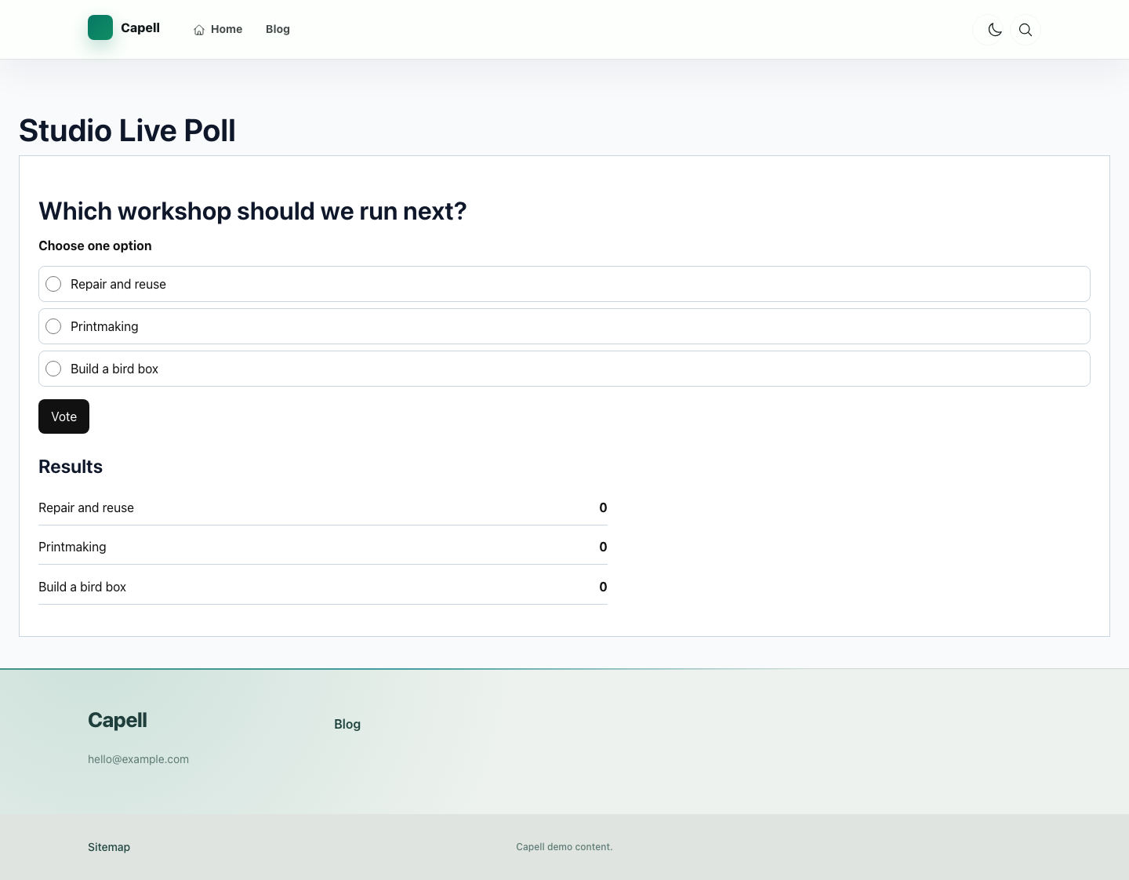Click the 'Choose one option' label
Viewport: 1129px width, 880px height.
pos(95,245)
